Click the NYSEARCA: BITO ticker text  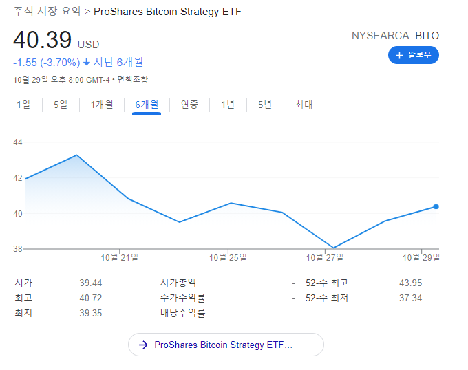pyautogui.click(x=395, y=36)
